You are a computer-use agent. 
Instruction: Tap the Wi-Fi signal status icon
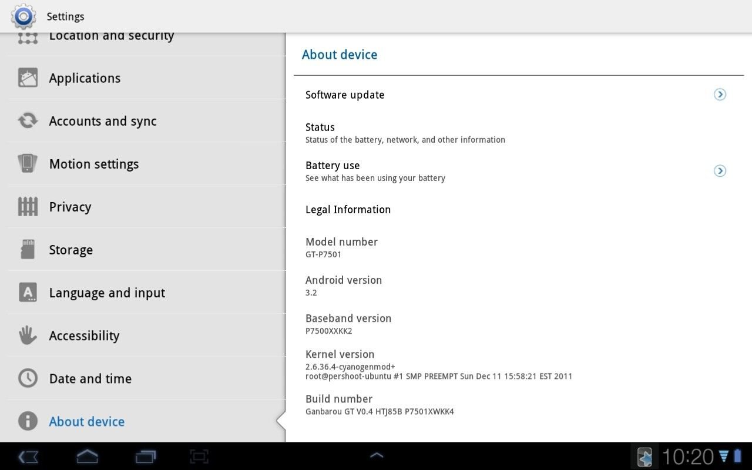(724, 456)
